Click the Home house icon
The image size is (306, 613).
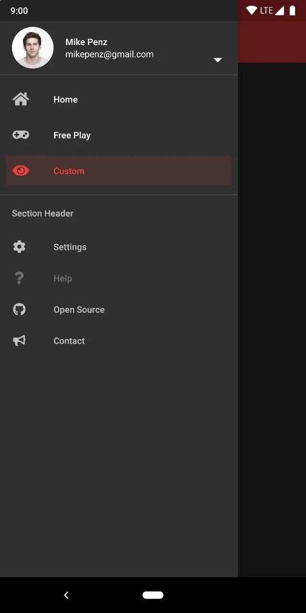coord(21,100)
